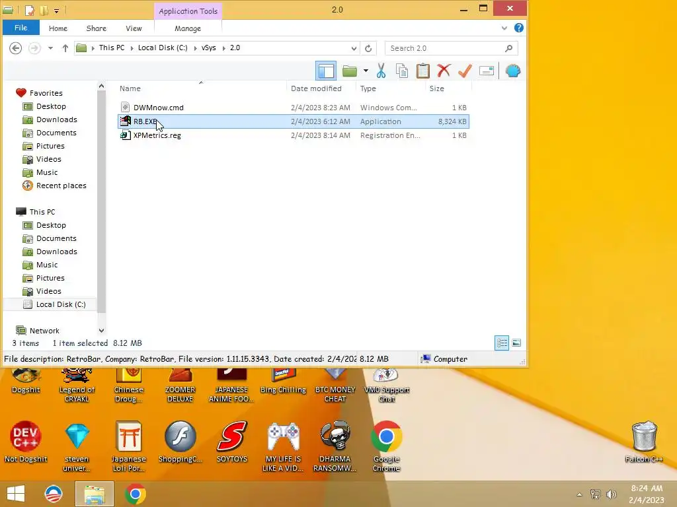Select the Falcon C++ recycle bin icon
The height and width of the screenshot is (507, 677).
tap(644, 442)
